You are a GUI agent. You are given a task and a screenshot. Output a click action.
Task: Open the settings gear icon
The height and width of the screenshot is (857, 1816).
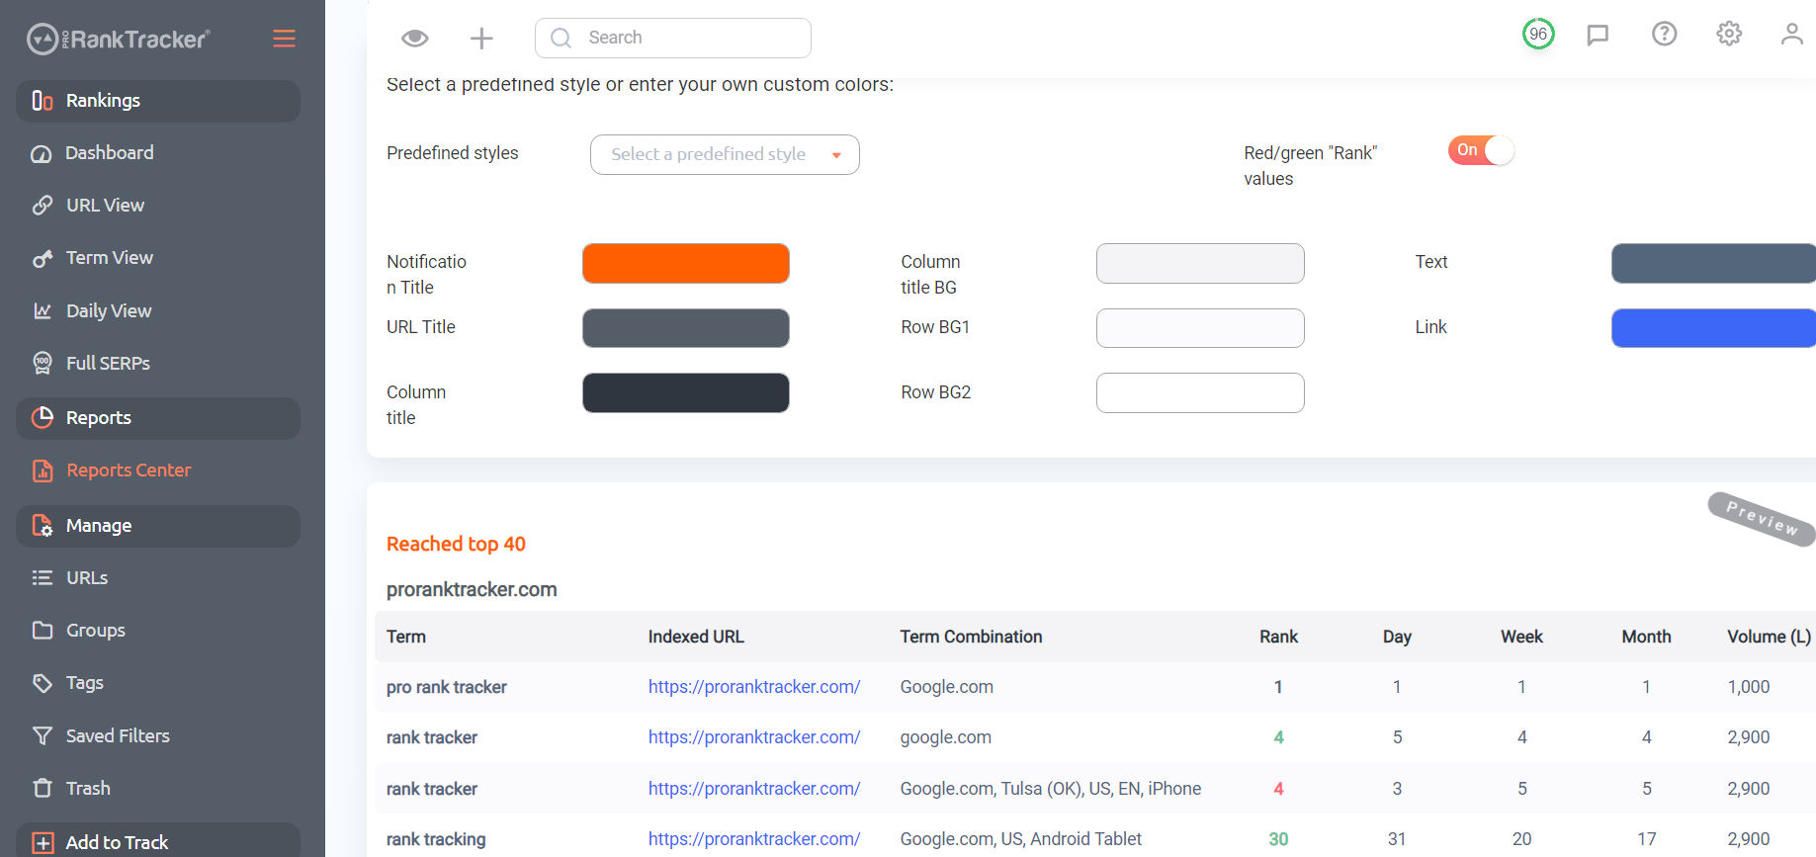(1729, 34)
